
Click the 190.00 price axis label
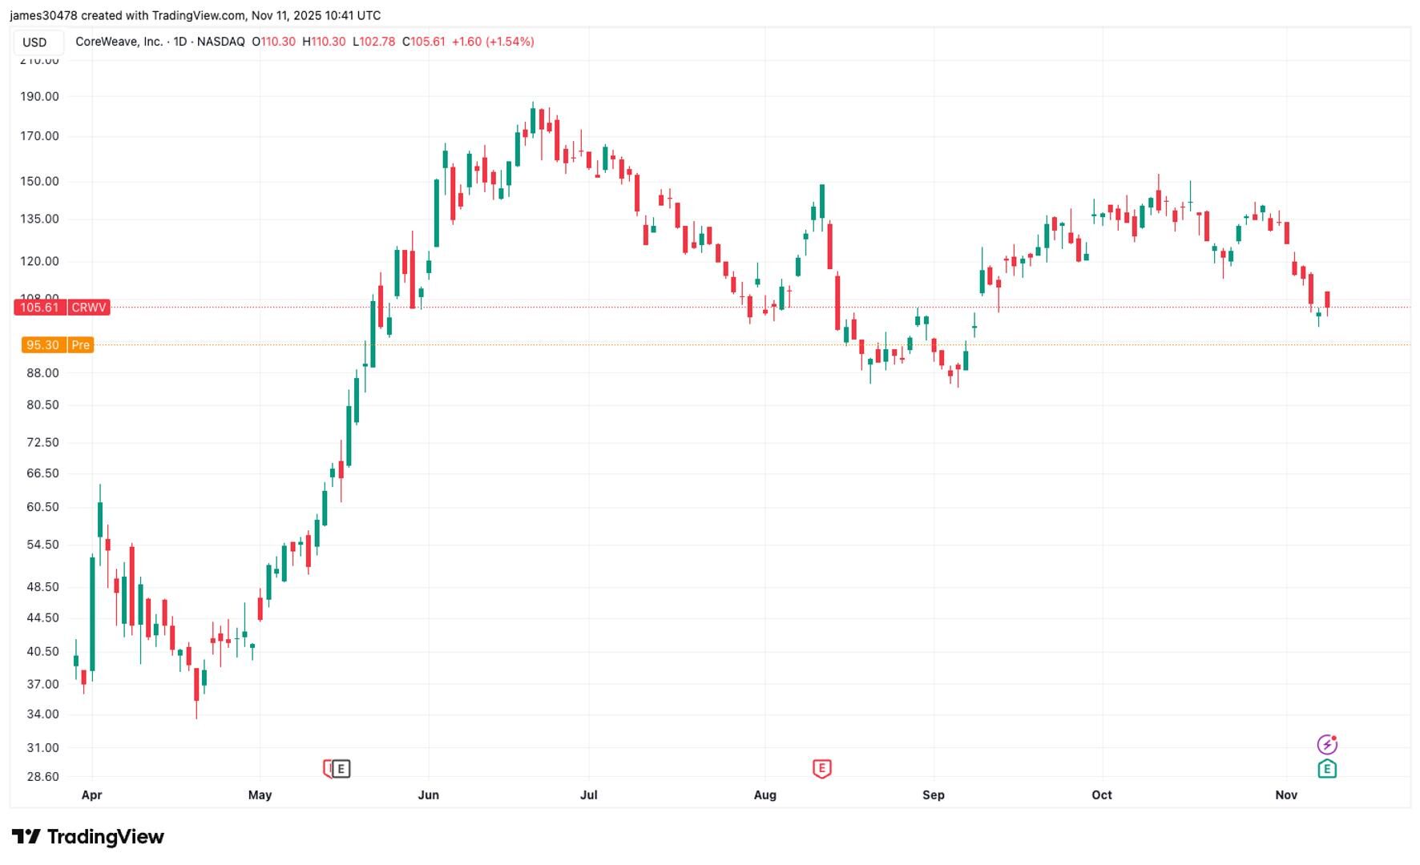pyautogui.click(x=40, y=96)
